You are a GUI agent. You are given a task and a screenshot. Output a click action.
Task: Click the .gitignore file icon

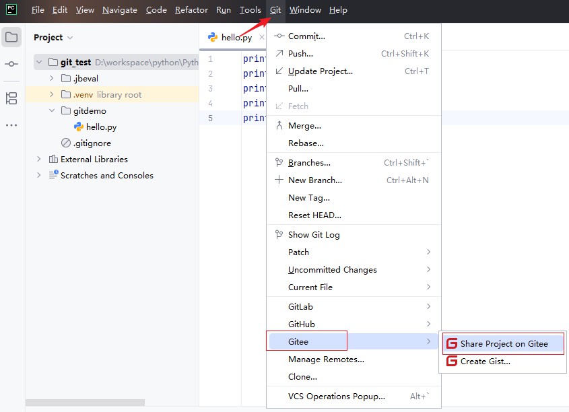pos(66,143)
